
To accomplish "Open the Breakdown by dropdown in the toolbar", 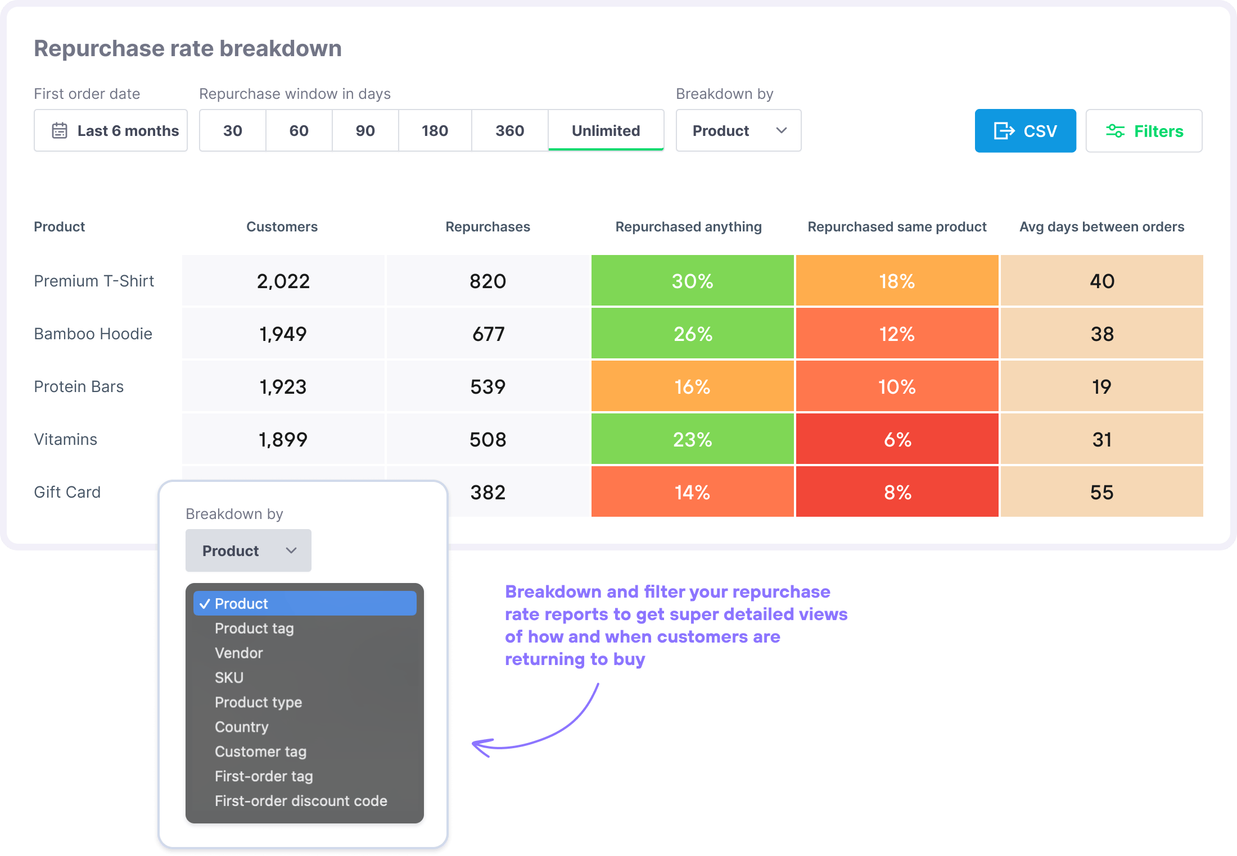I will point(738,130).
